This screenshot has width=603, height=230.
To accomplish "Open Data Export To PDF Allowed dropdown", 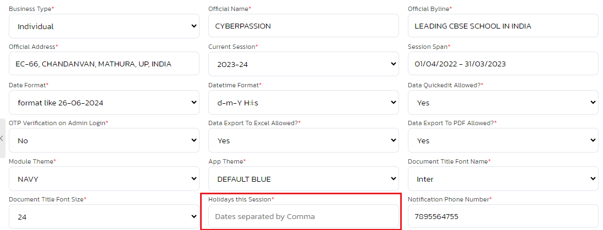I will (503, 141).
